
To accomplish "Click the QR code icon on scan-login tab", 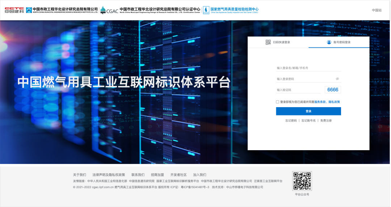I will 268,42.
